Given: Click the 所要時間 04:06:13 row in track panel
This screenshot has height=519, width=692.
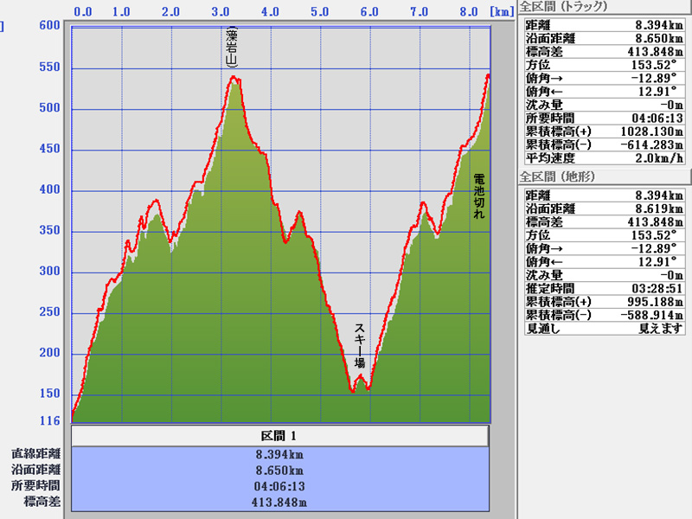Looking at the screenshot, I should 604,118.
